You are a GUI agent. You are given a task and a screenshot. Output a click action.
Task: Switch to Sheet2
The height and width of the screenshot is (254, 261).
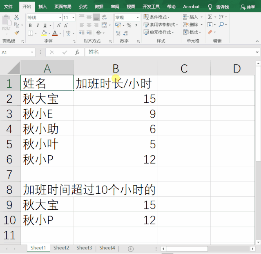point(61,248)
